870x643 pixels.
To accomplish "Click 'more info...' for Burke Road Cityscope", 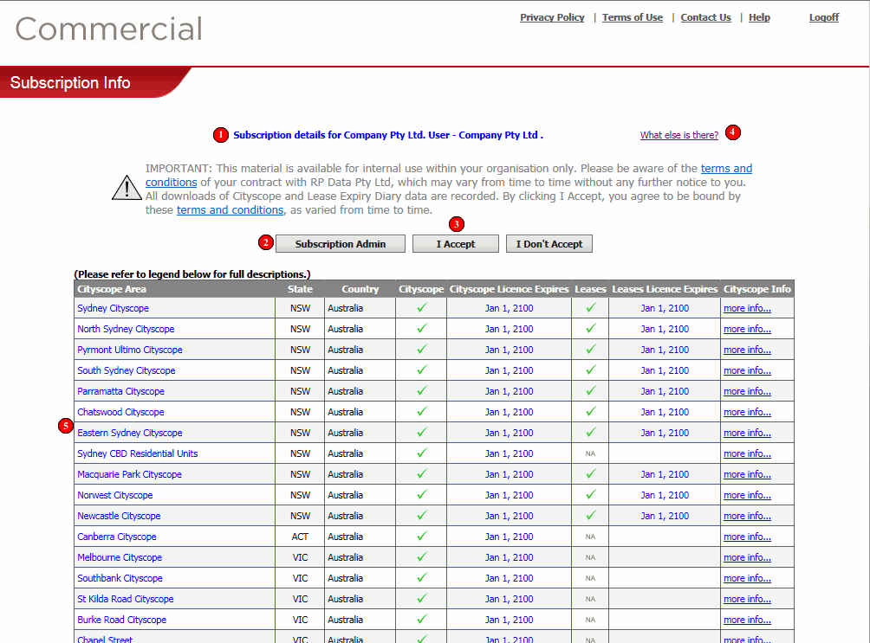I will [x=747, y=620].
